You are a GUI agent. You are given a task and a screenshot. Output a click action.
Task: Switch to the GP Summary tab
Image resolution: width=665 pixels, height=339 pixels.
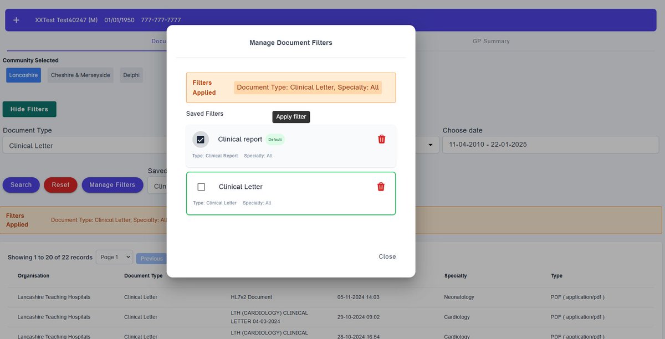(x=491, y=42)
